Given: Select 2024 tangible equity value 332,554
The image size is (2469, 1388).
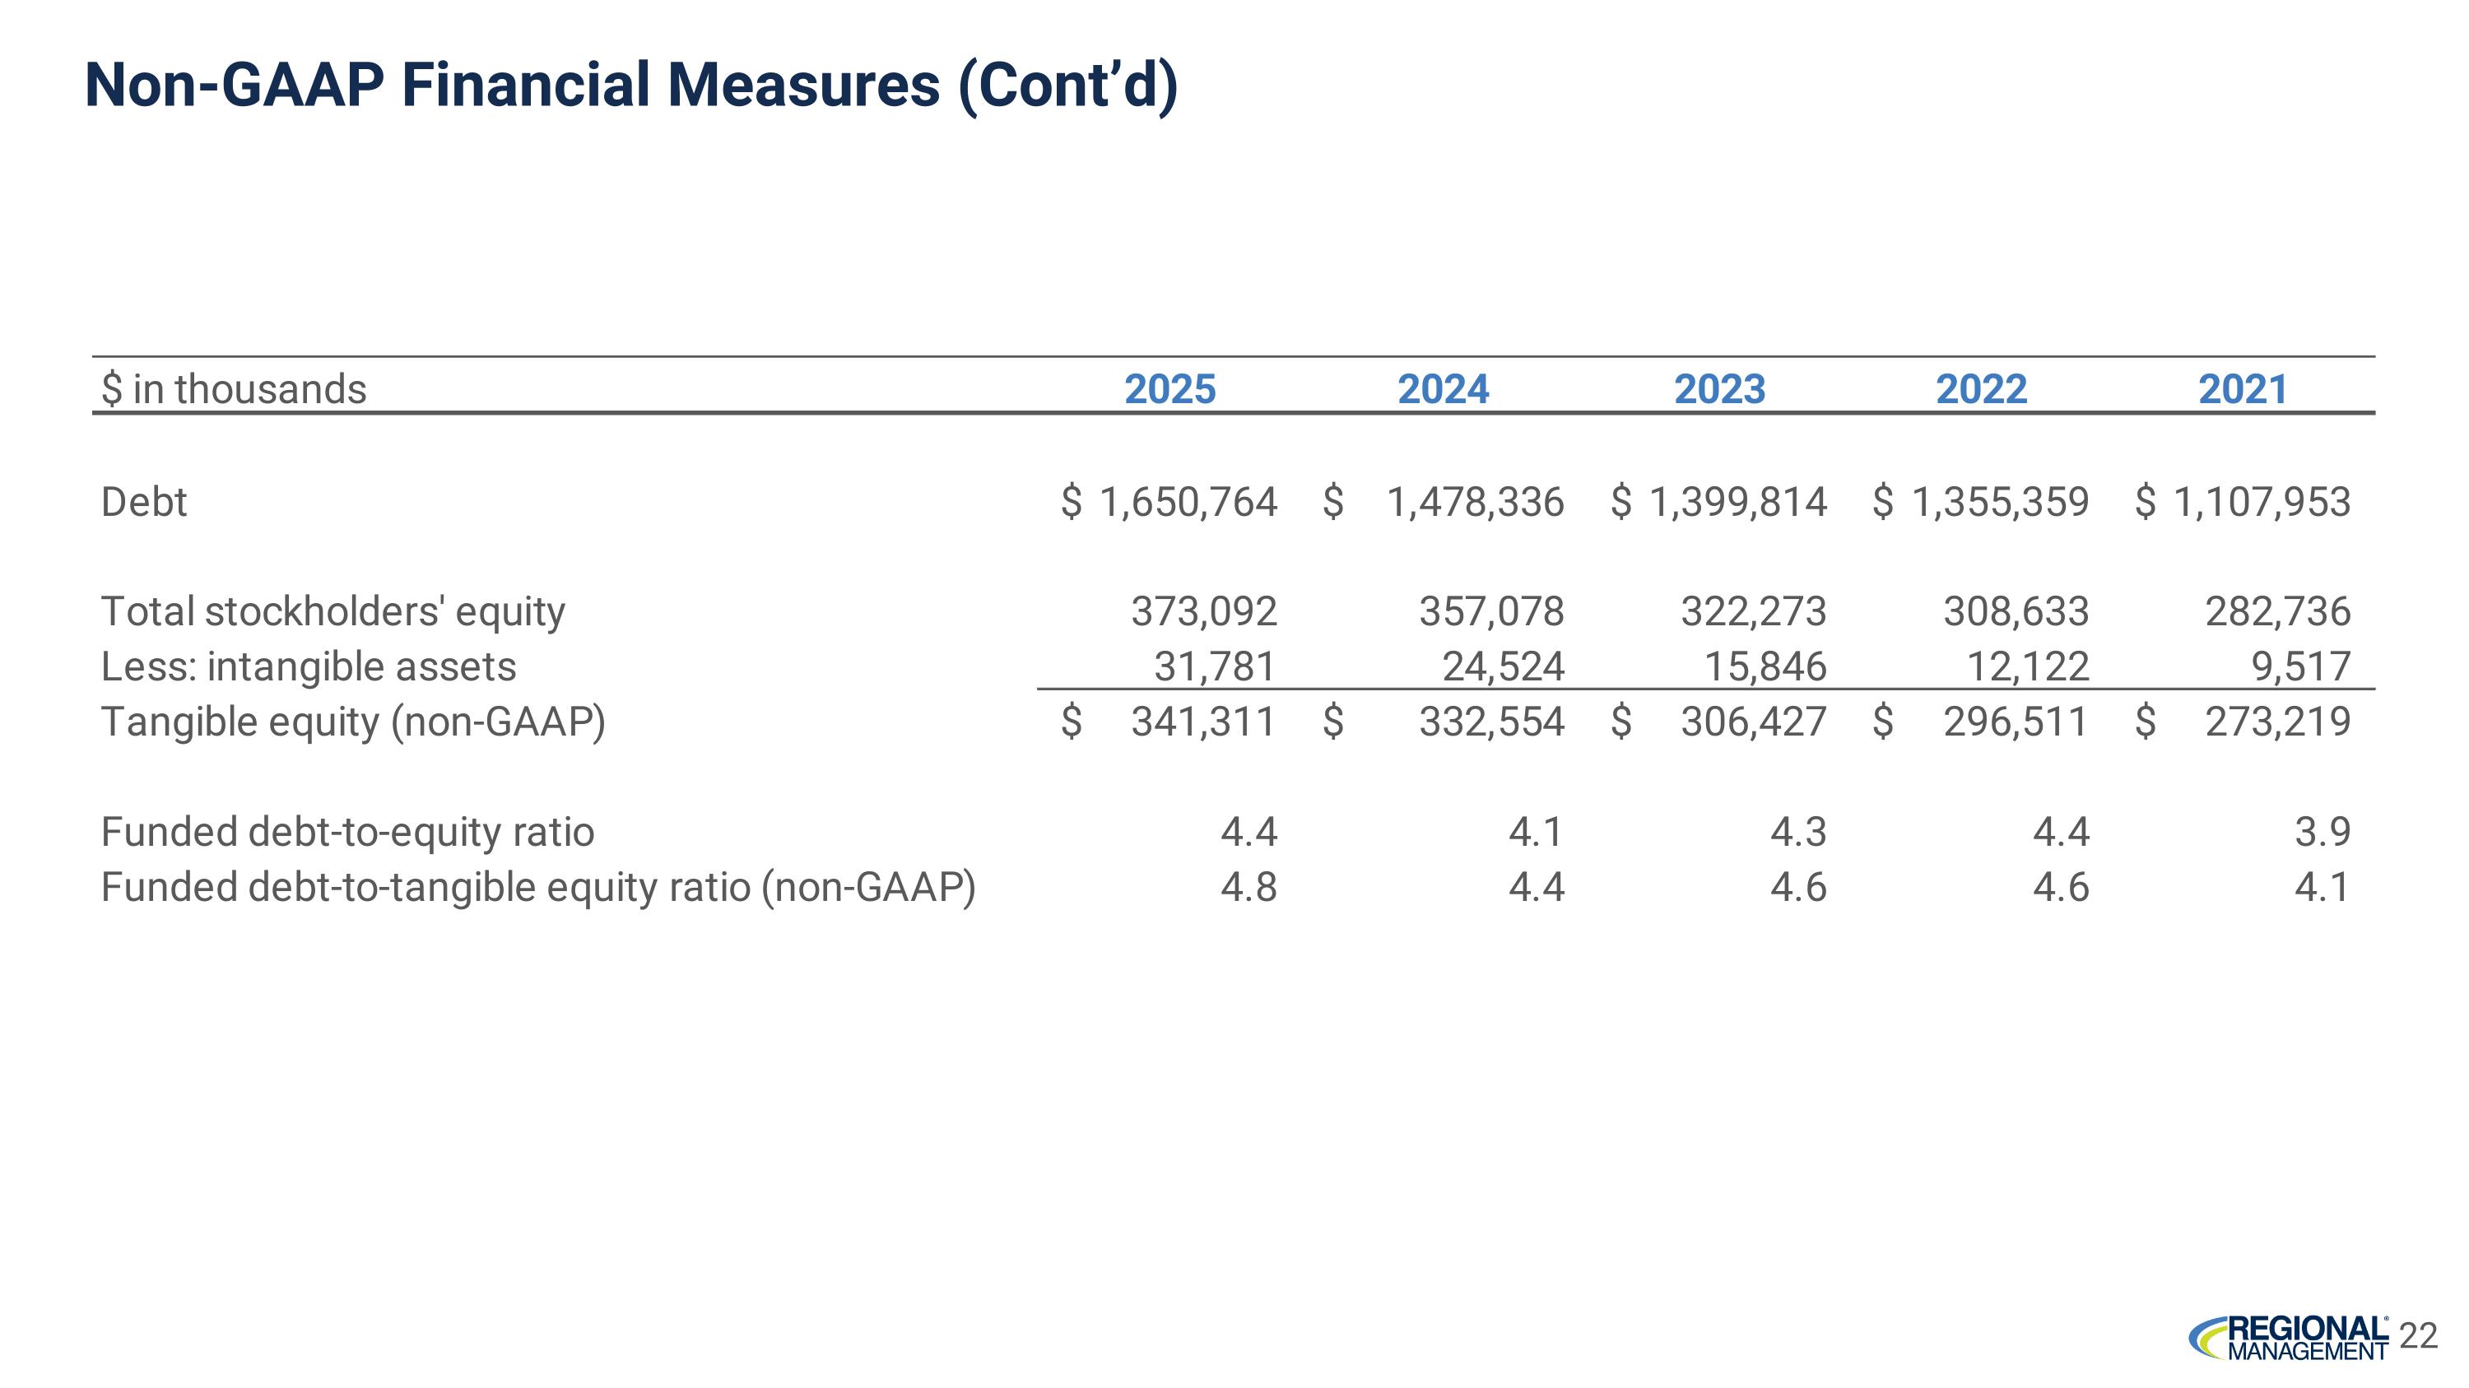Looking at the screenshot, I should point(1491,722).
